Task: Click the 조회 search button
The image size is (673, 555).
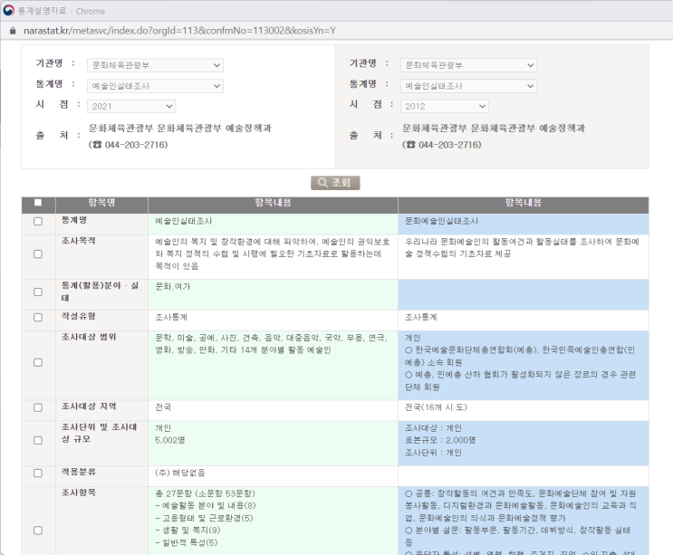Action: pyautogui.click(x=335, y=183)
